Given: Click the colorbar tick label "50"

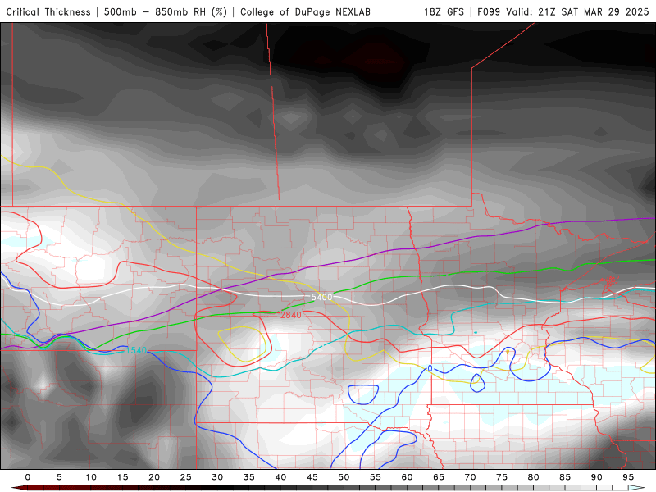Looking at the screenshot, I should (344, 477).
